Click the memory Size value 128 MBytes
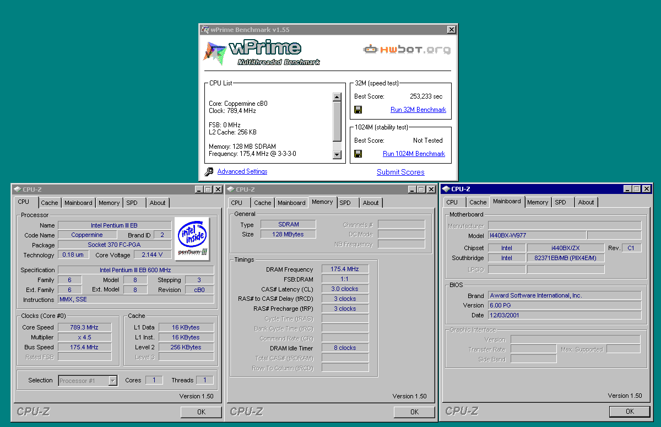This screenshot has width=661, height=427. click(x=288, y=234)
